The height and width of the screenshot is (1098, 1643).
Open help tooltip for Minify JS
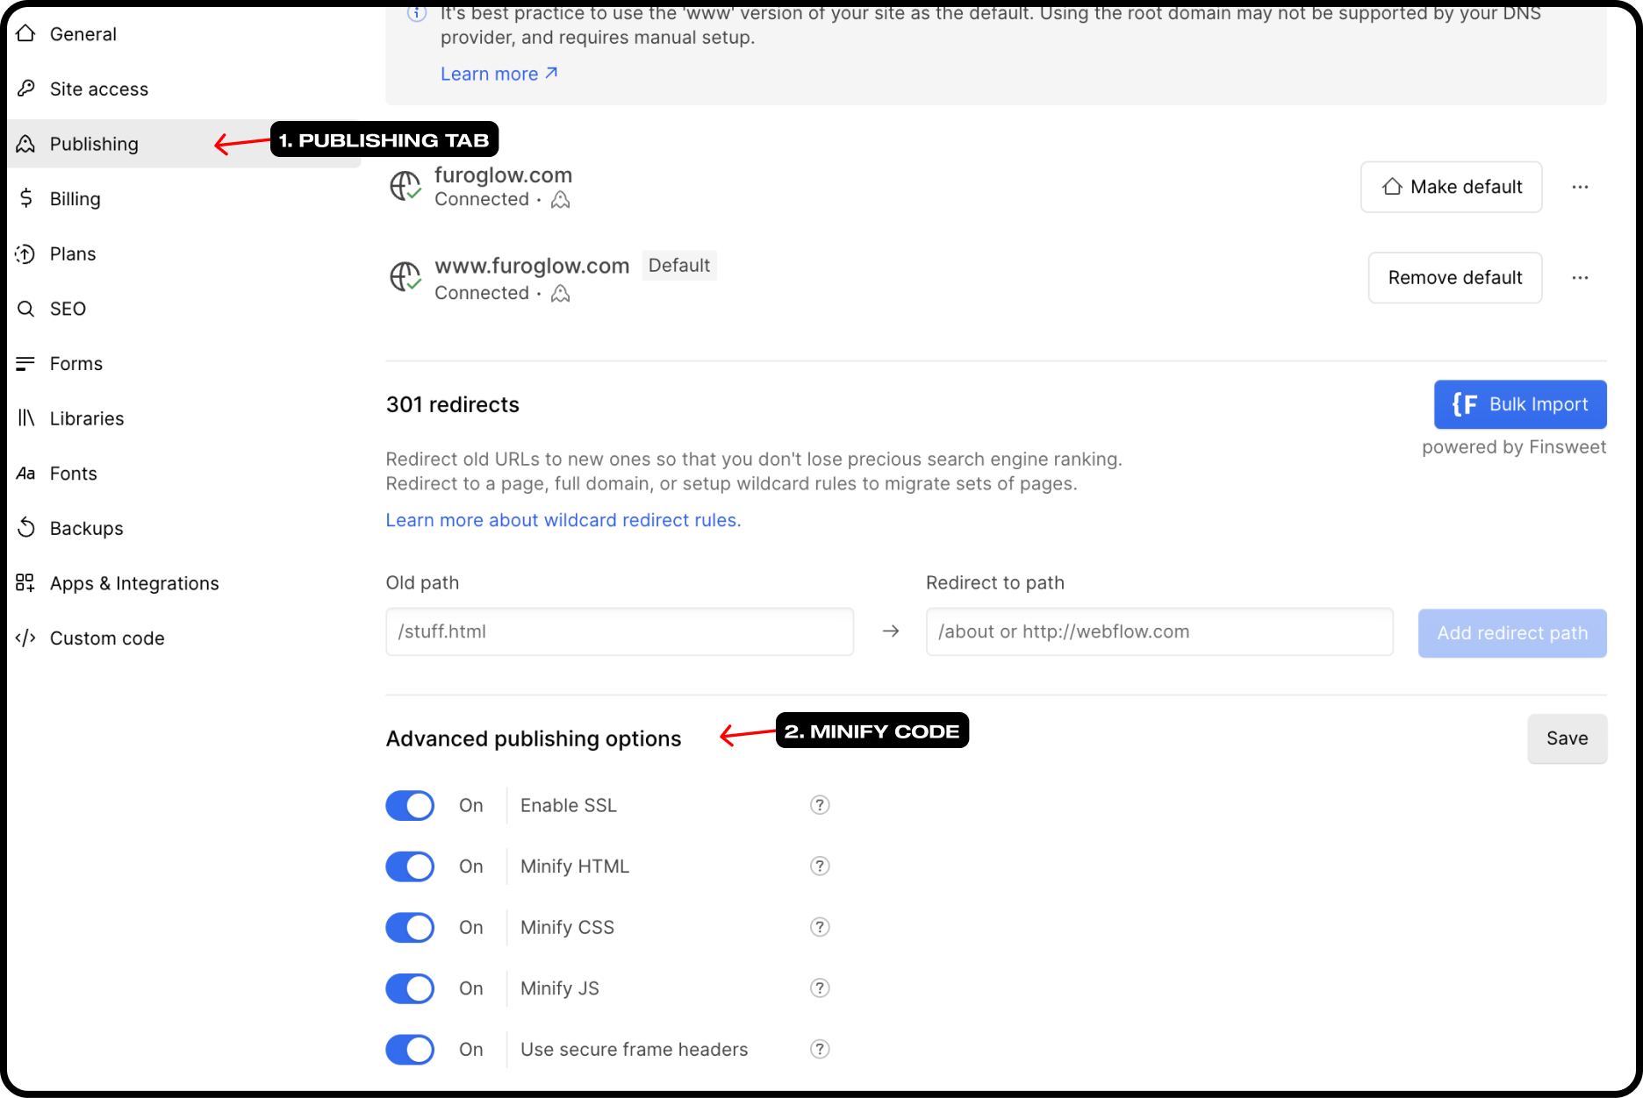[x=820, y=988]
